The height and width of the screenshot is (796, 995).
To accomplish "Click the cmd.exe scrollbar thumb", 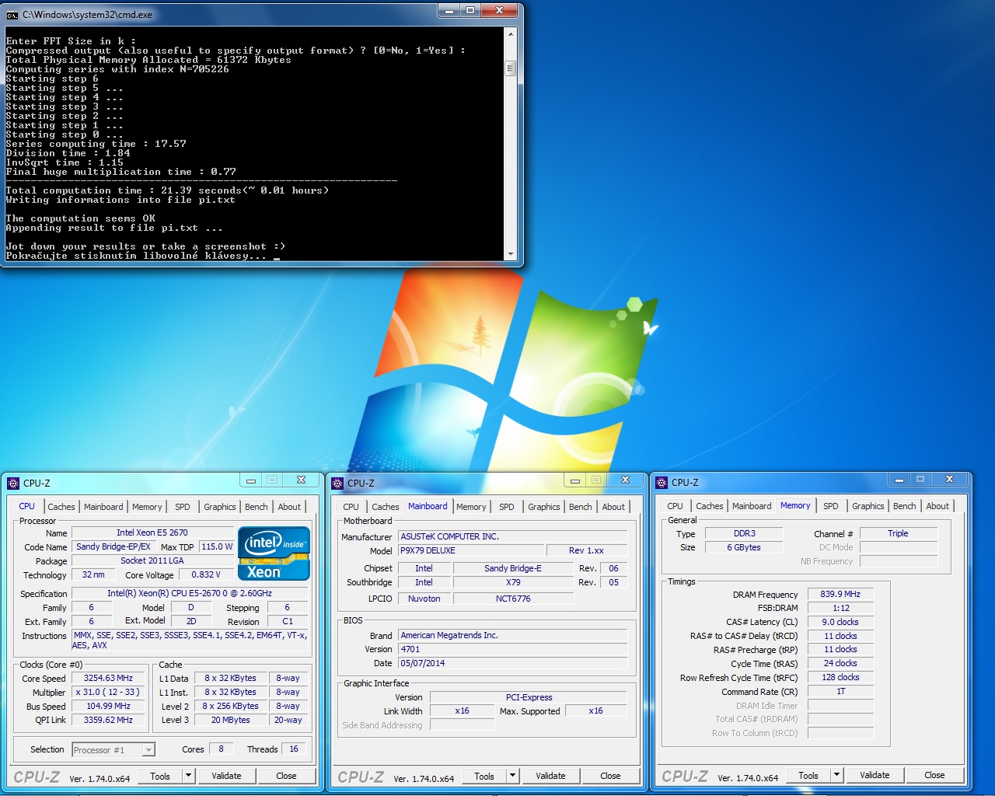I will coord(511,68).
